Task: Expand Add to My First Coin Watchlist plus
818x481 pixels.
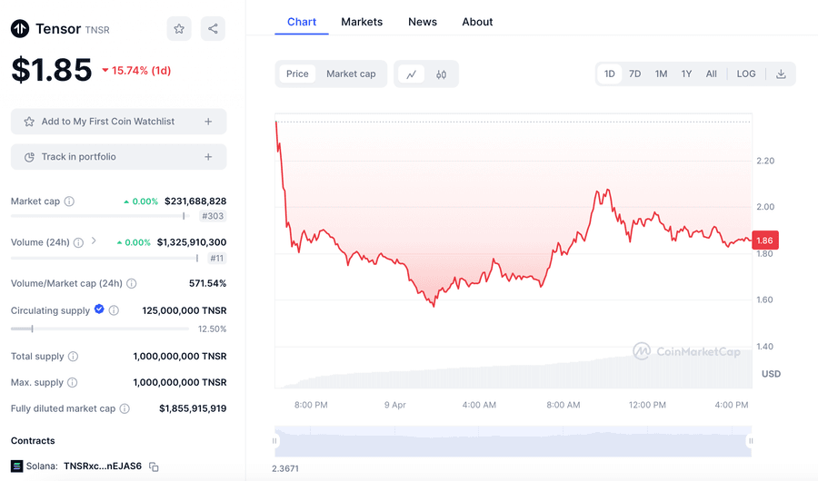Action: click(208, 122)
